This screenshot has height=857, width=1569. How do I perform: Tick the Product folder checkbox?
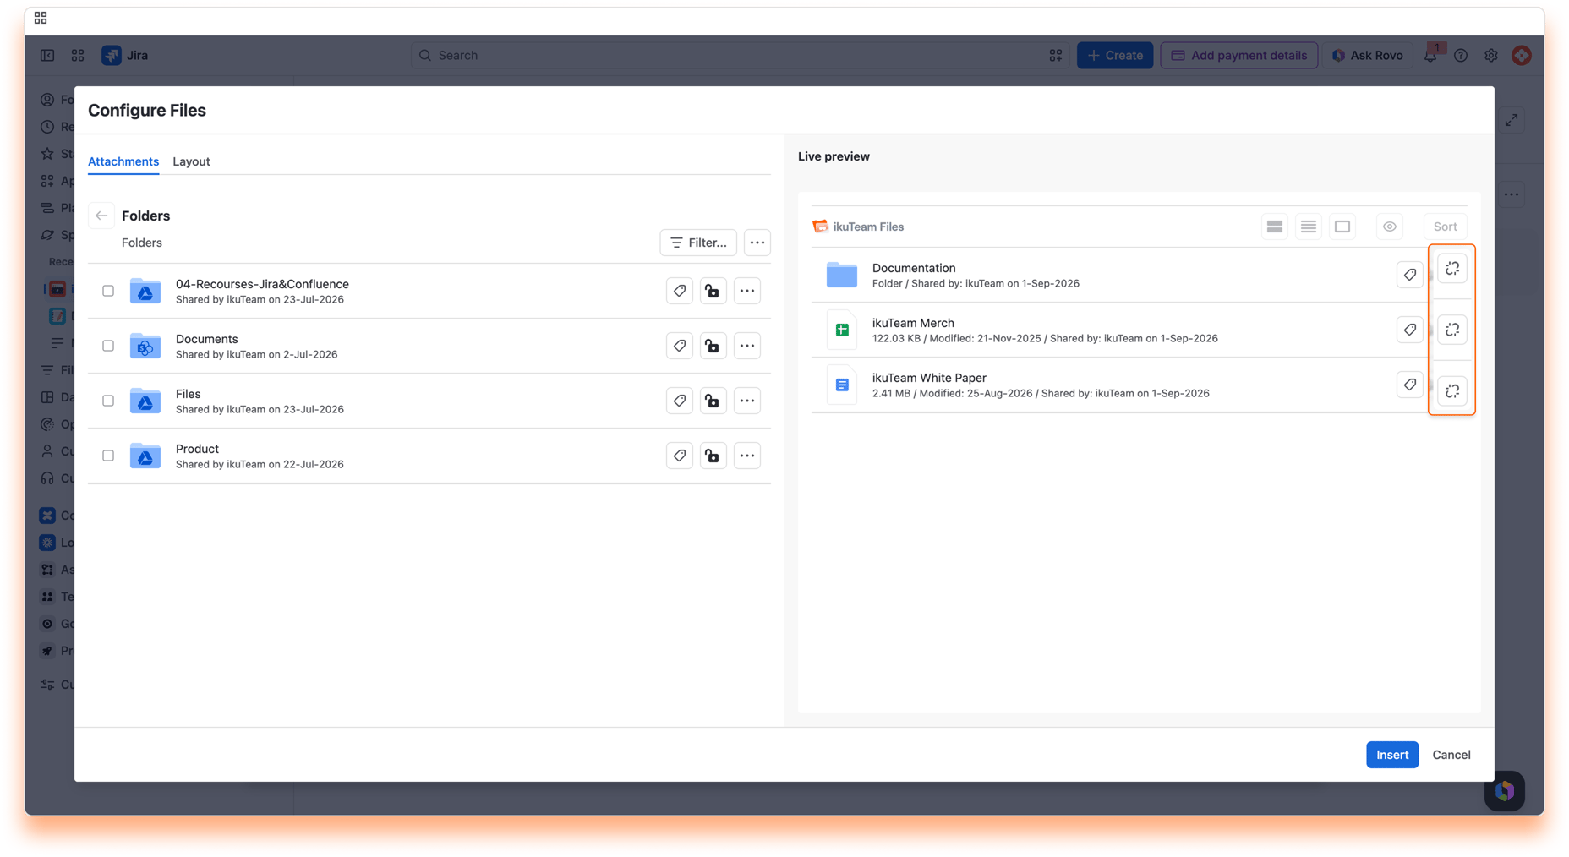coord(108,456)
